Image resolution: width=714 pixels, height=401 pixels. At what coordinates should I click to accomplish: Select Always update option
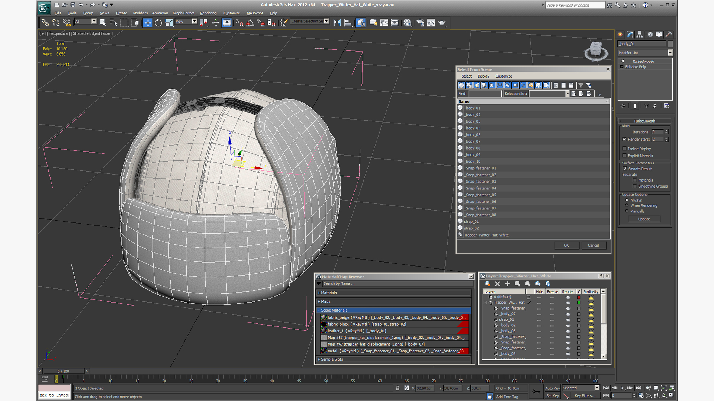click(627, 200)
